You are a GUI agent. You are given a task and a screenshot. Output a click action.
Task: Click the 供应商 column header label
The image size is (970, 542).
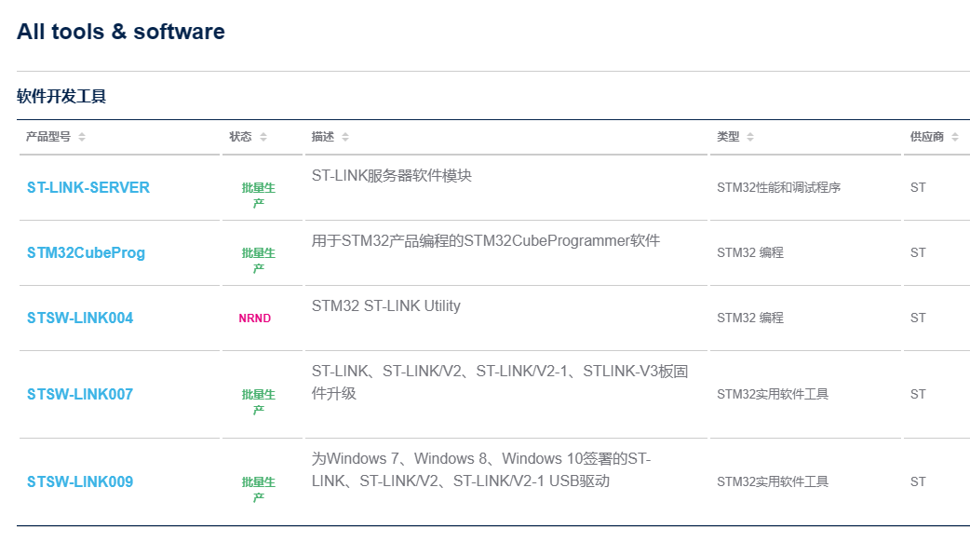pos(927,137)
